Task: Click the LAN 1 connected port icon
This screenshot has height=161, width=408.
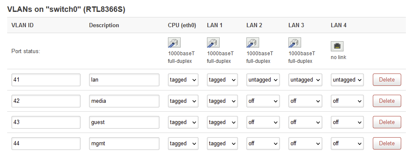Action: 213,42
